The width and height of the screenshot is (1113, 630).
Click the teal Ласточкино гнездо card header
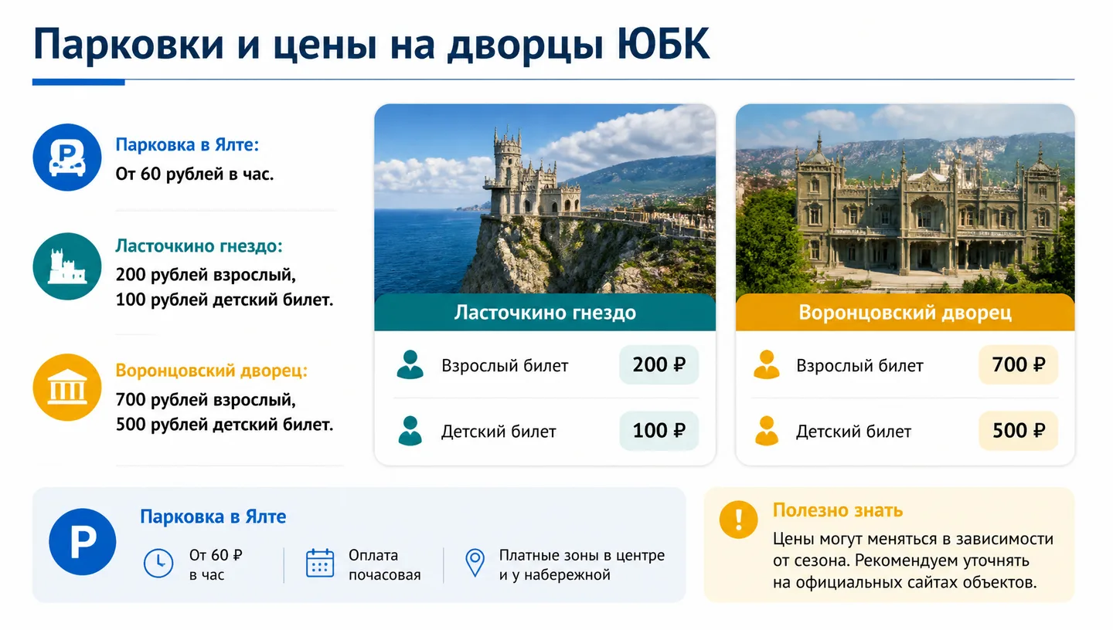click(545, 313)
